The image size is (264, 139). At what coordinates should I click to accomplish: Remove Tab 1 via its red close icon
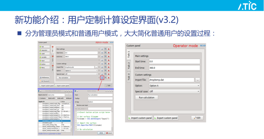click(x=52, y=47)
